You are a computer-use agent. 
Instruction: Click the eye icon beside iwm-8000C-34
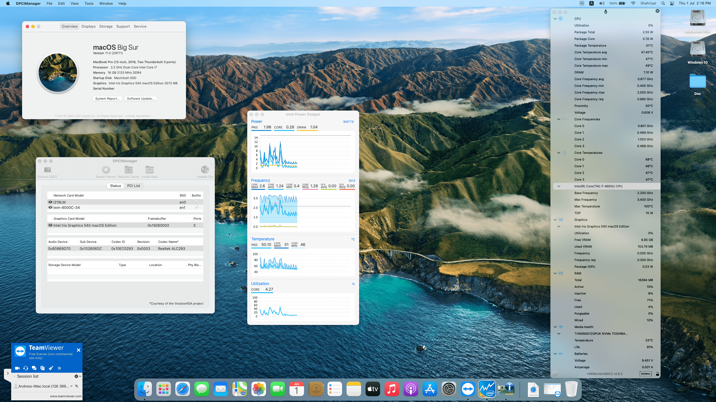pos(50,207)
